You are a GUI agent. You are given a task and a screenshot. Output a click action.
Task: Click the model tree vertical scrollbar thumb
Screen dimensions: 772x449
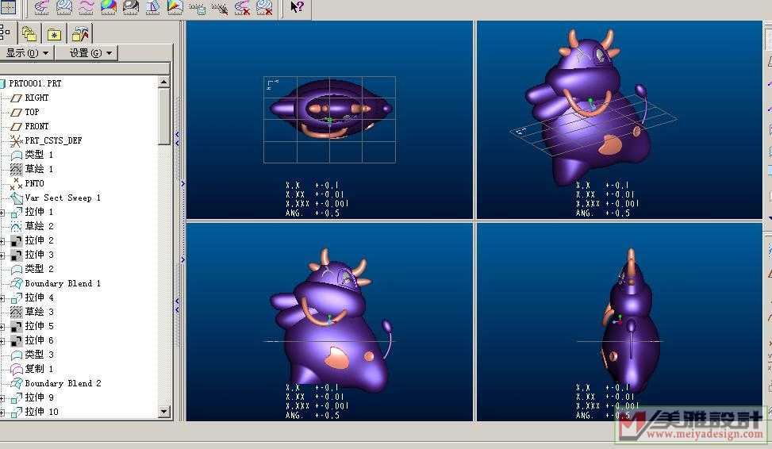(x=164, y=117)
